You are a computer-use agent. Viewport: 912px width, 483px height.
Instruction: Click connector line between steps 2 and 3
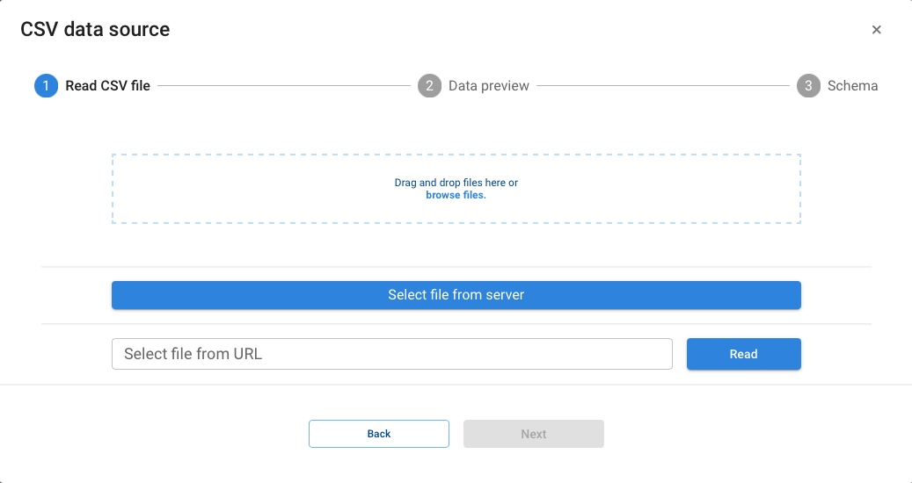tap(661, 86)
